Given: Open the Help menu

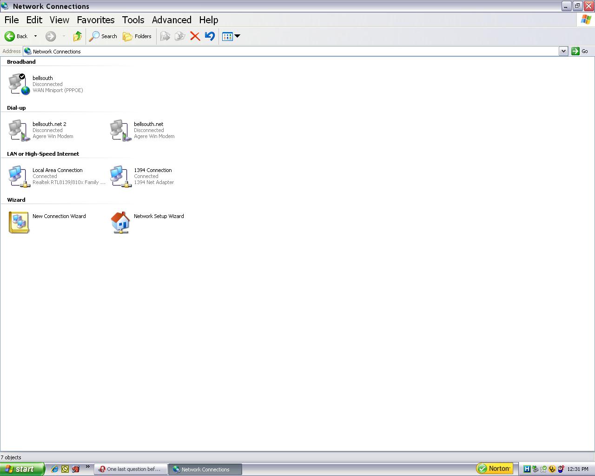Looking at the screenshot, I should tap(209, 20).
